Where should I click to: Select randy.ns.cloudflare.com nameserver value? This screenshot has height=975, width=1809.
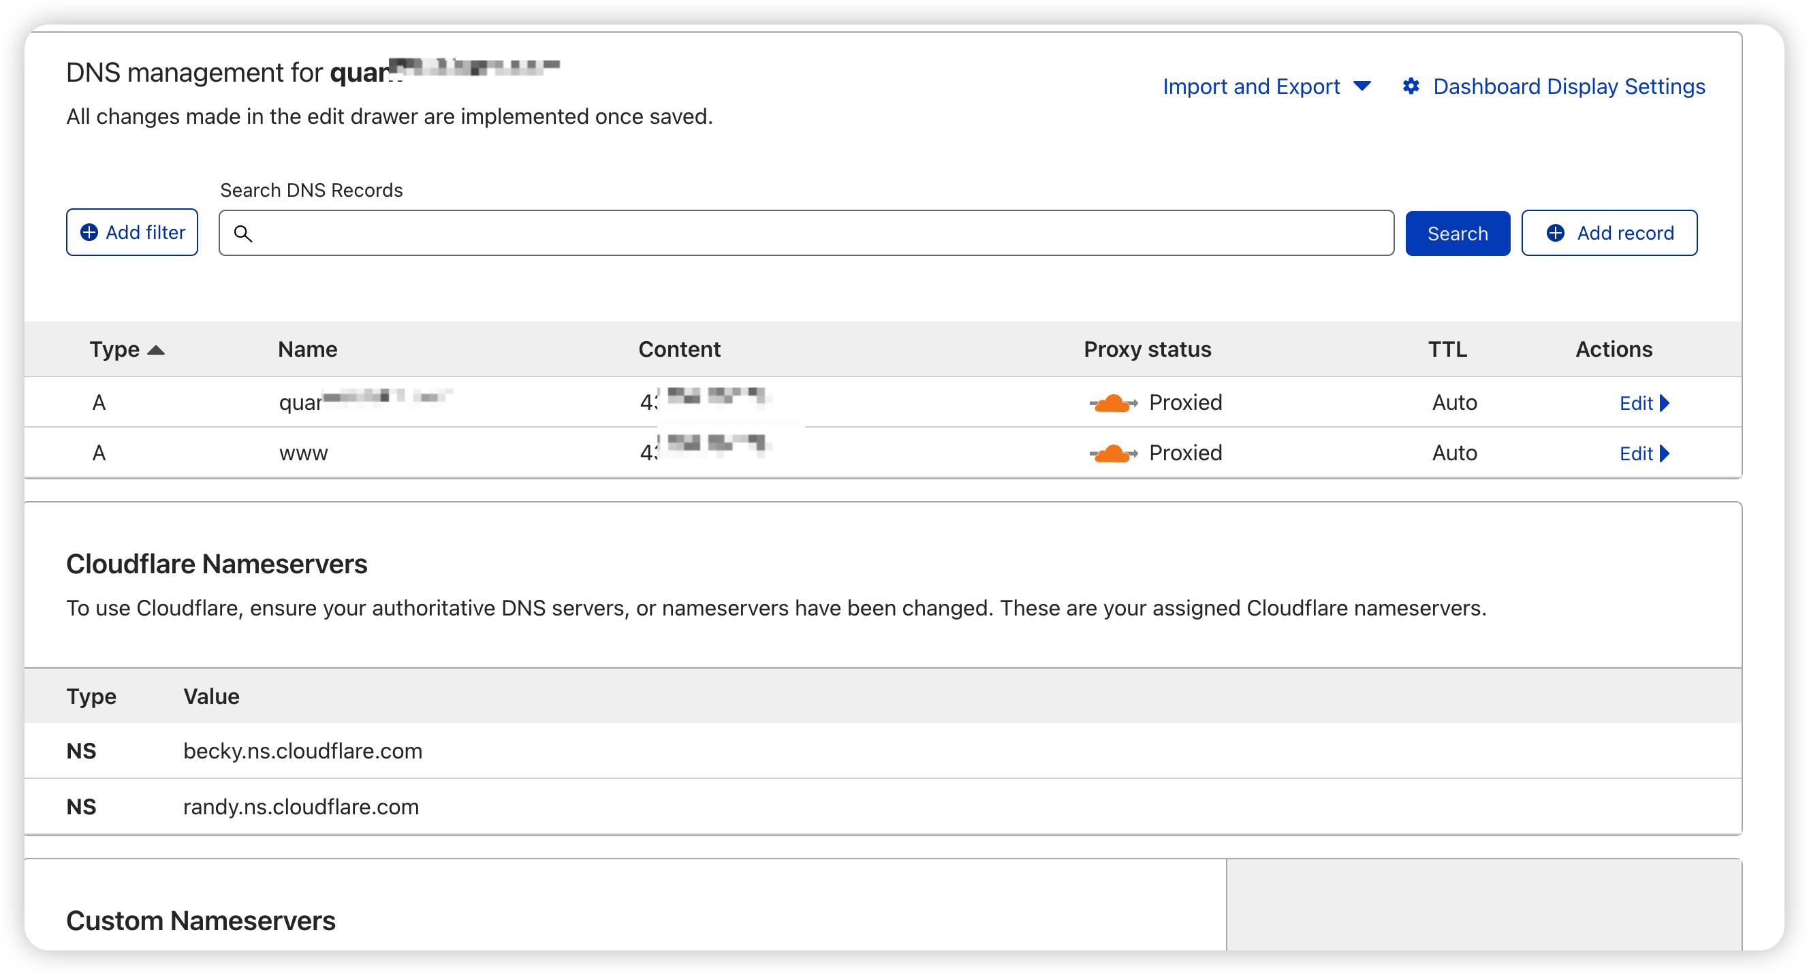(x=301, y=808)
